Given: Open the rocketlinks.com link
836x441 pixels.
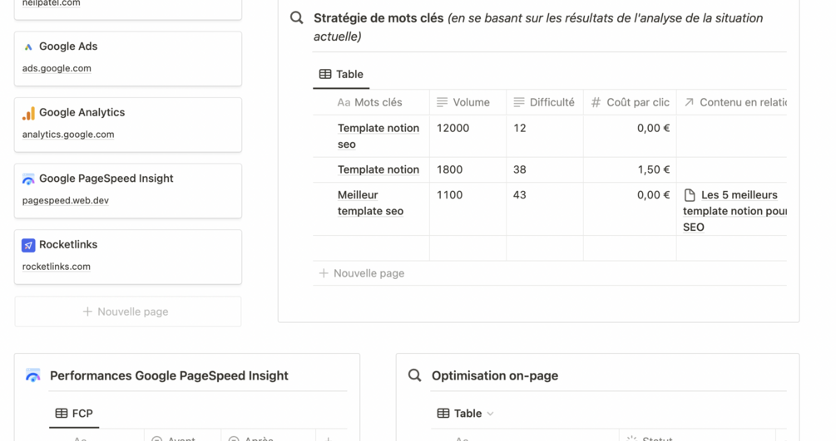Looking at the screenshot, I should 57,267.
